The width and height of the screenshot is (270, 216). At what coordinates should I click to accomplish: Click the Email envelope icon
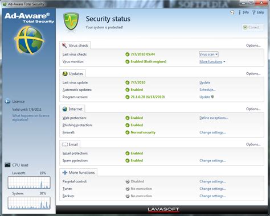tap(65, 144)
